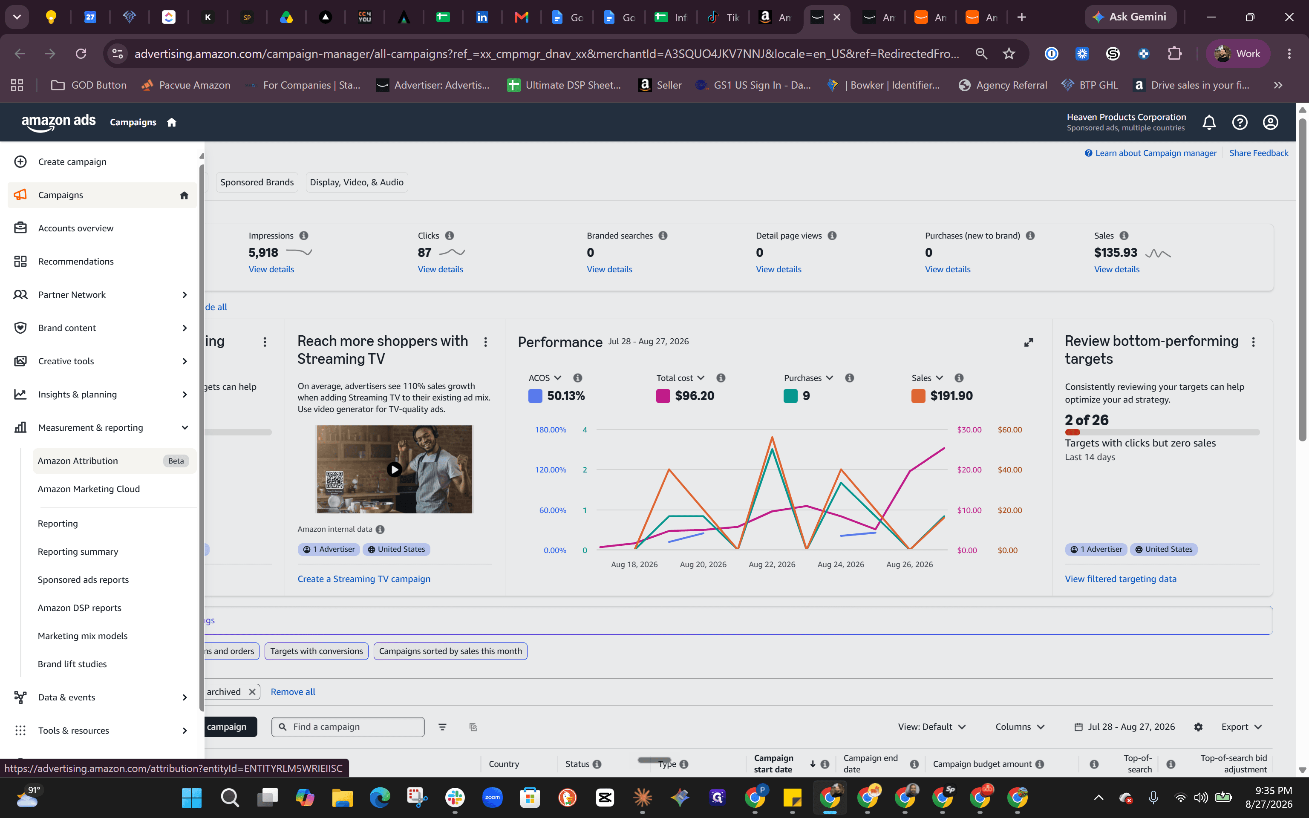Viewport: 1309px width, 818px height.
Task: Open Brand lift studies
Action: 72,664
